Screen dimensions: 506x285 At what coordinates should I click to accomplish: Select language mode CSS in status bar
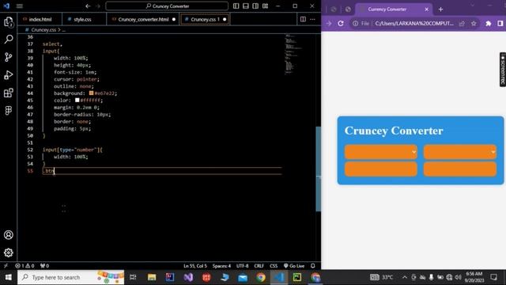pos(274,266)
